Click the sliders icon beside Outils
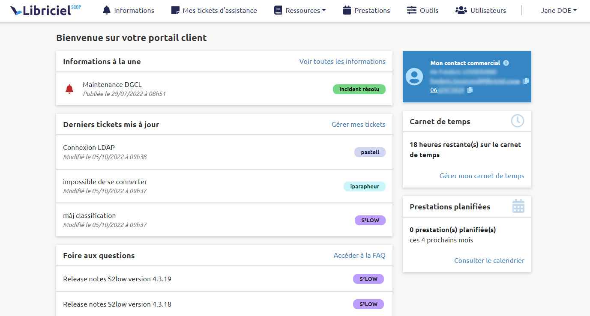The width and height of the screenshot is (590, 316). (412, 10)
